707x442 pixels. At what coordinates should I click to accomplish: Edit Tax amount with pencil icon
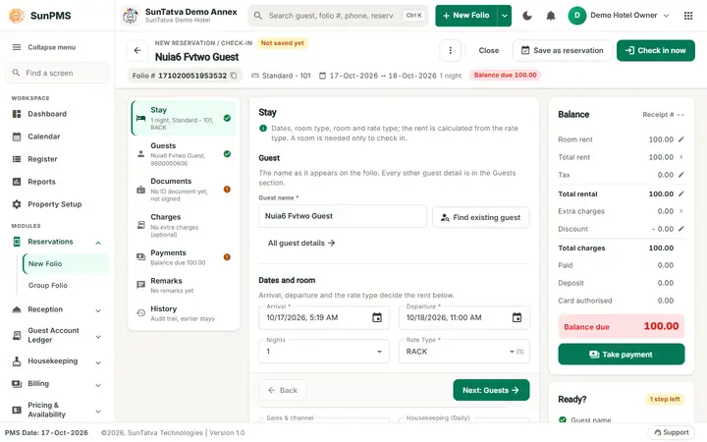pos(680,175)
